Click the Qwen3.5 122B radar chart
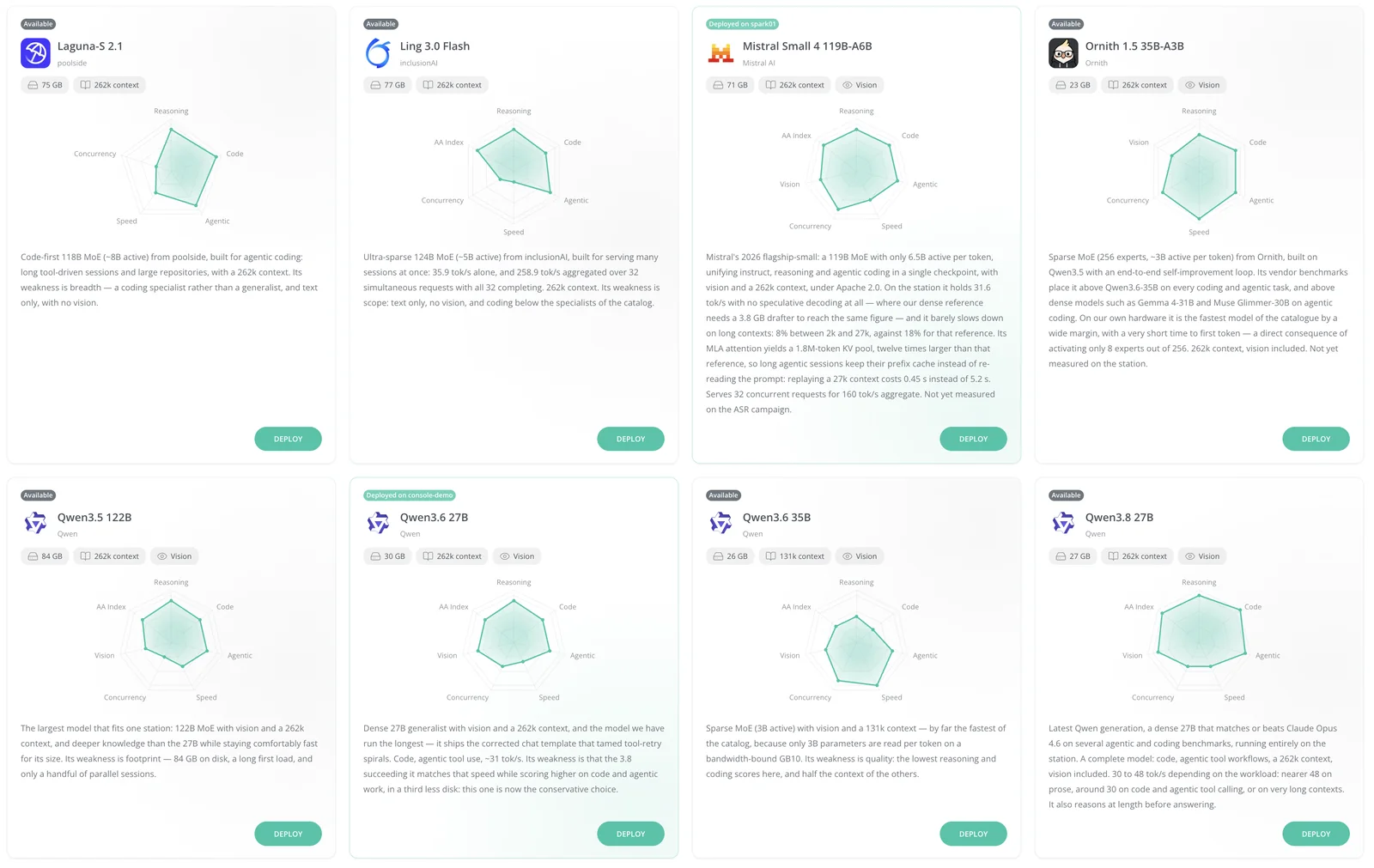 click(x=172, y=640)
